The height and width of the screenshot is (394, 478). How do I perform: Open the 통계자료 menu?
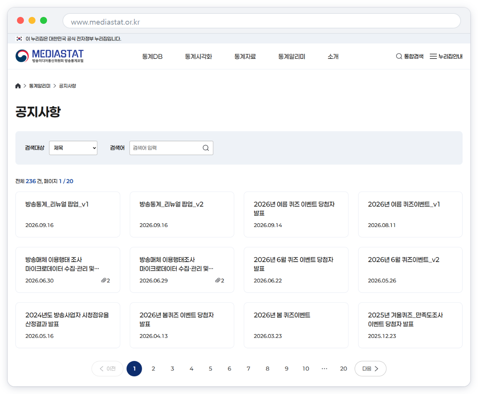tap(245, 57)
